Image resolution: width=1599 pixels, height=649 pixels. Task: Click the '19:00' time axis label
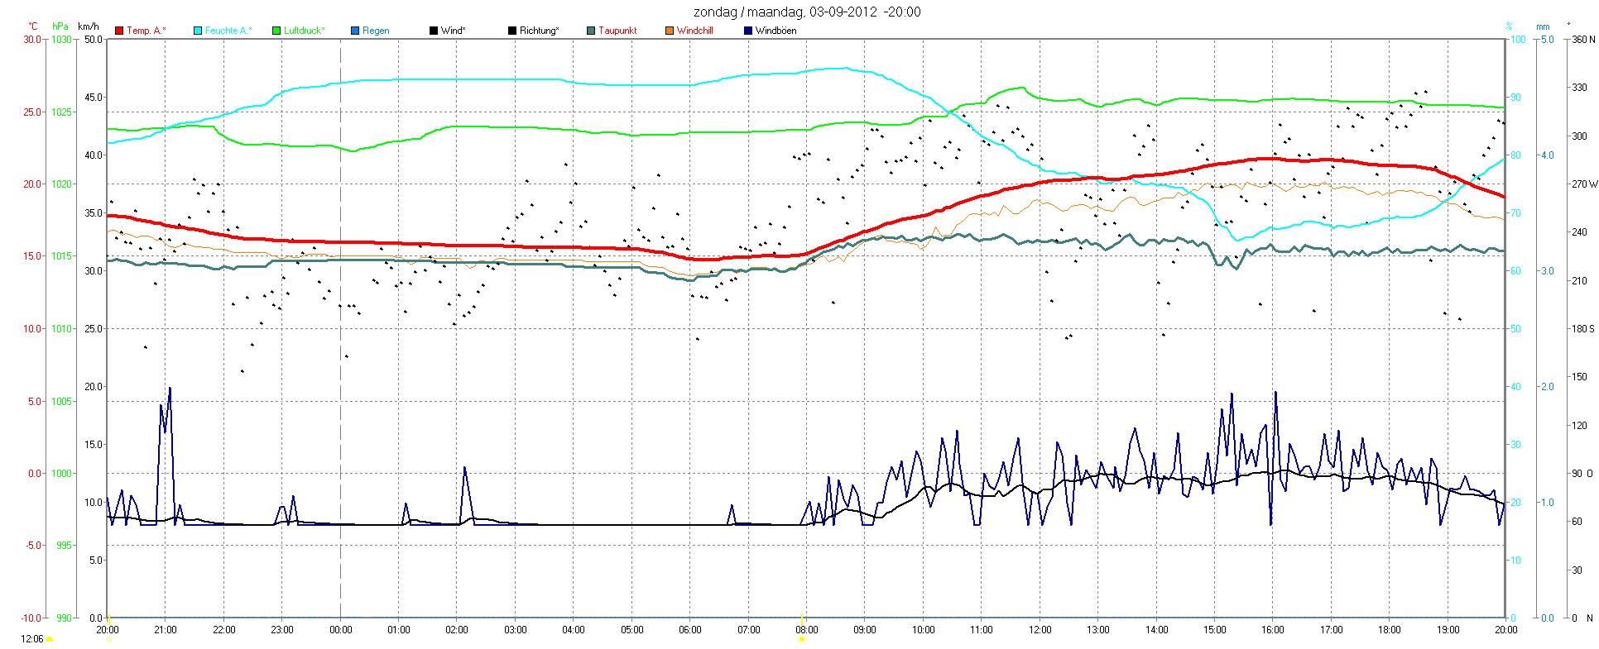coord(1448,630)
